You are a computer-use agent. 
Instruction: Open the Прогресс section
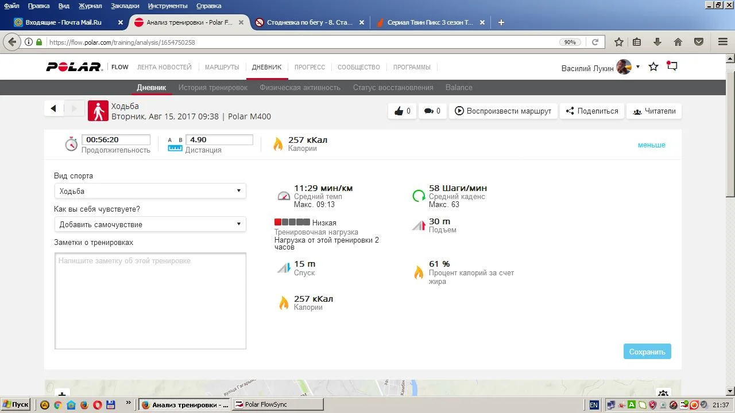pyautogui.click(x=310, y=67)
